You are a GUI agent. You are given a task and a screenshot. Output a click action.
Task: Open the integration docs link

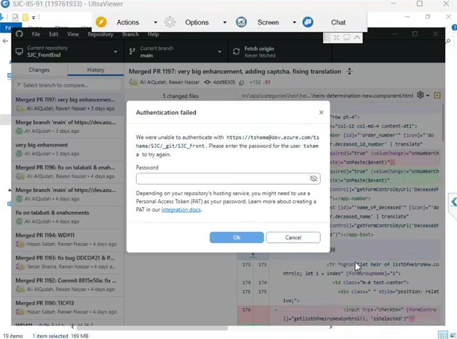(181, 210)
